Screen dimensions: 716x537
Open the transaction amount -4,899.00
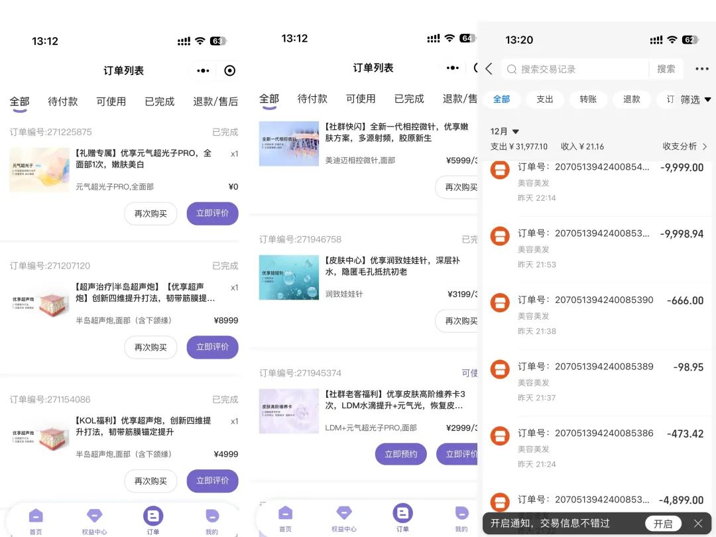pos(681,500)
